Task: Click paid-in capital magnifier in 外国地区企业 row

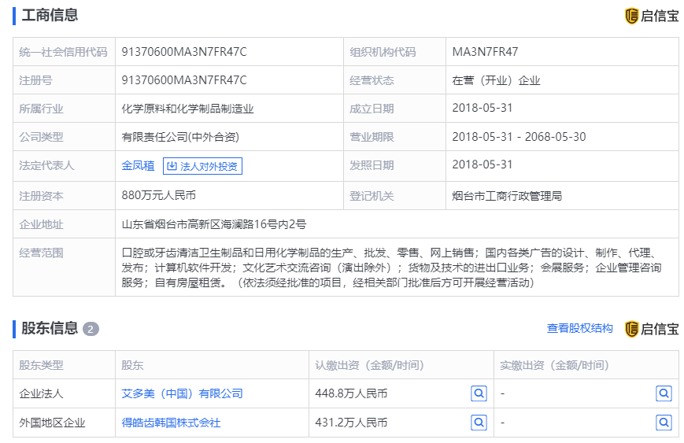Action: click(664, 423)
